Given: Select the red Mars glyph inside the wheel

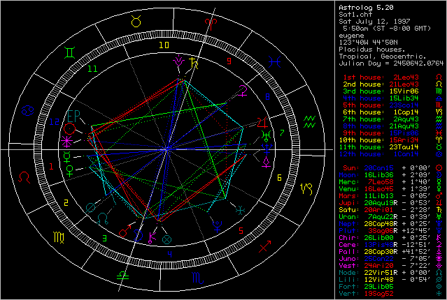Looking at the screenshot, I should point(125,231).
